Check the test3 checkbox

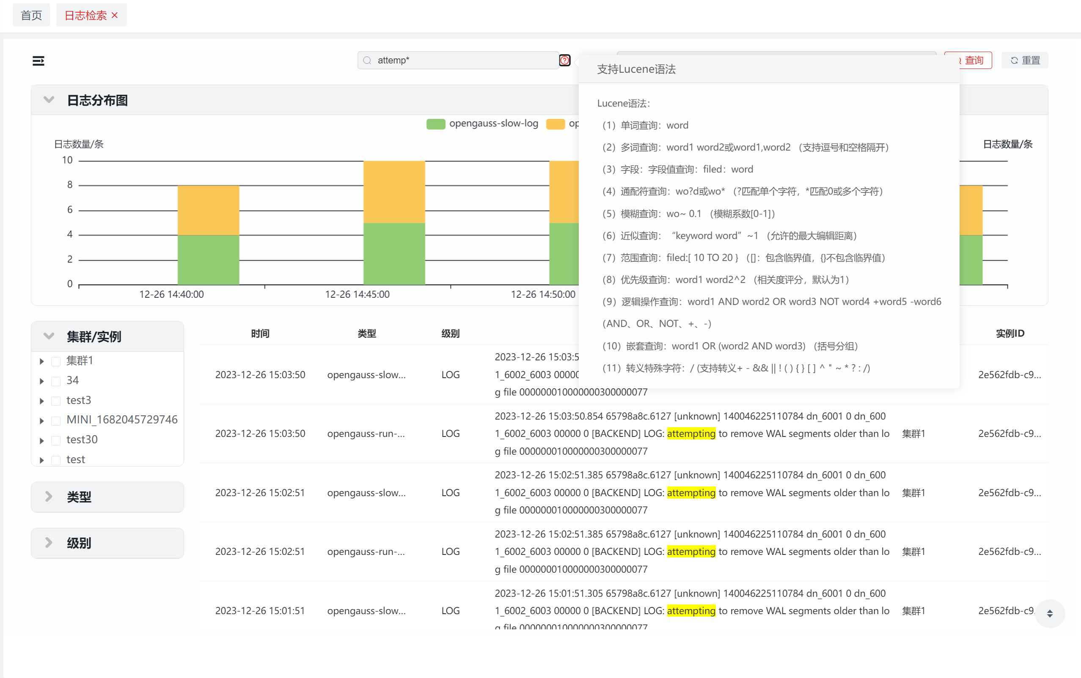click(x=56, y=401)
